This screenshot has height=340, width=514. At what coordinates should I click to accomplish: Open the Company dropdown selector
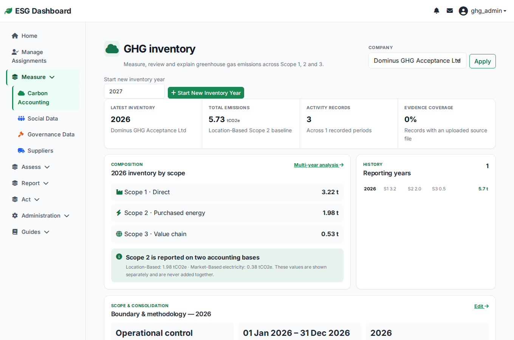[x=417, y=60]
